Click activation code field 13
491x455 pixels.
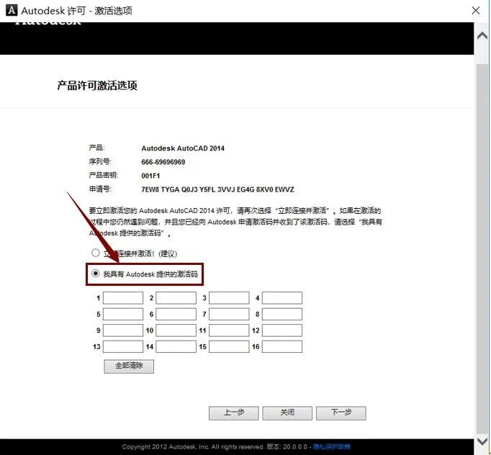[123, 347]
